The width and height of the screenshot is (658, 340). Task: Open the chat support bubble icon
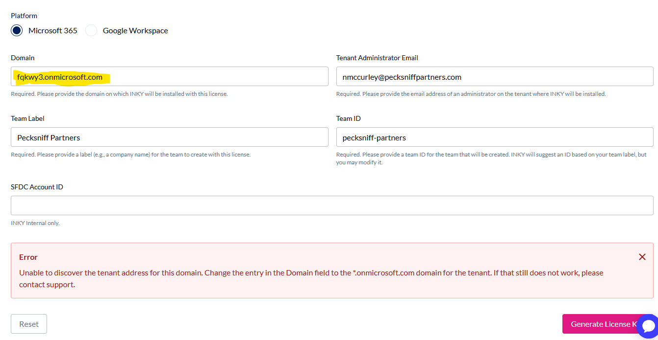coord(648,326)
